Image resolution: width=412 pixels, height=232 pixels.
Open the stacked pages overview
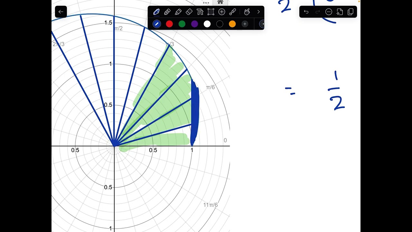tap(351, 12)
